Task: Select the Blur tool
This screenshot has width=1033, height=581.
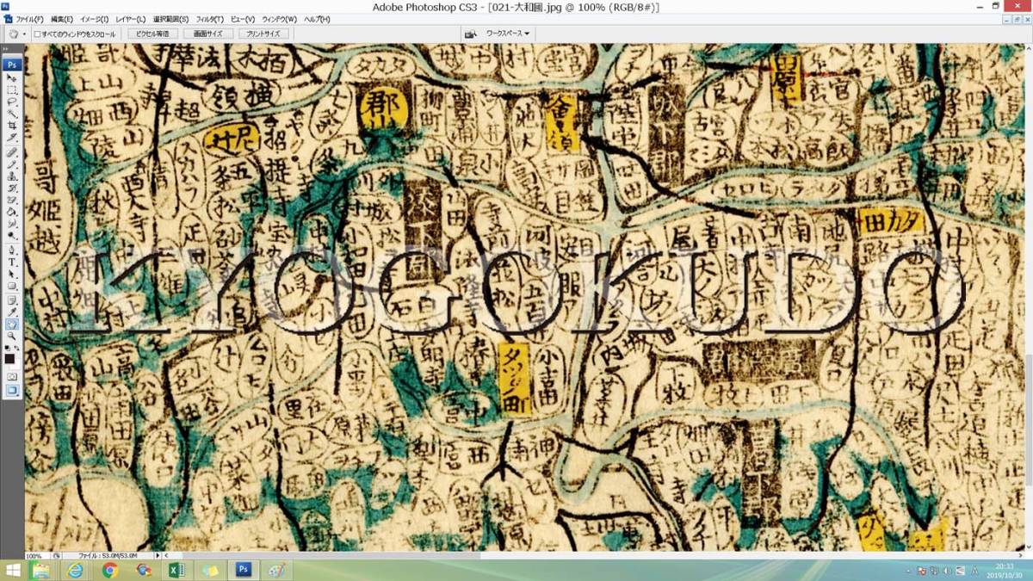Action: pyautogui.click(x=12, y=224)
